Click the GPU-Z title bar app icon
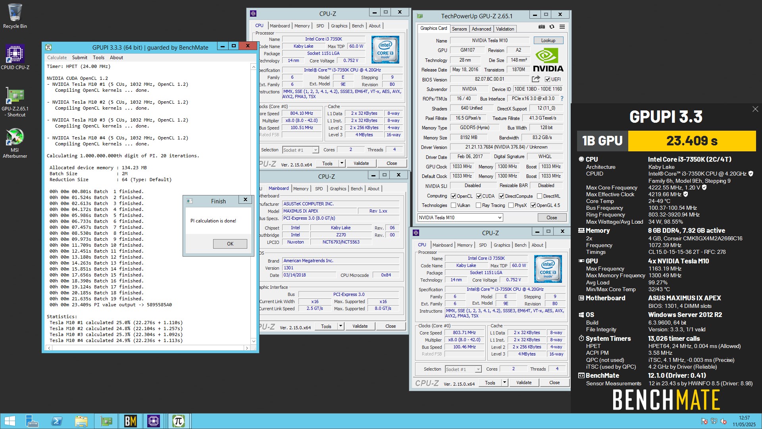Viewport: 762px width, 429px height. click(420, 16)
